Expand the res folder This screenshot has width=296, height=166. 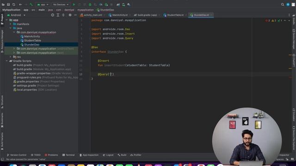click(10, 57)
